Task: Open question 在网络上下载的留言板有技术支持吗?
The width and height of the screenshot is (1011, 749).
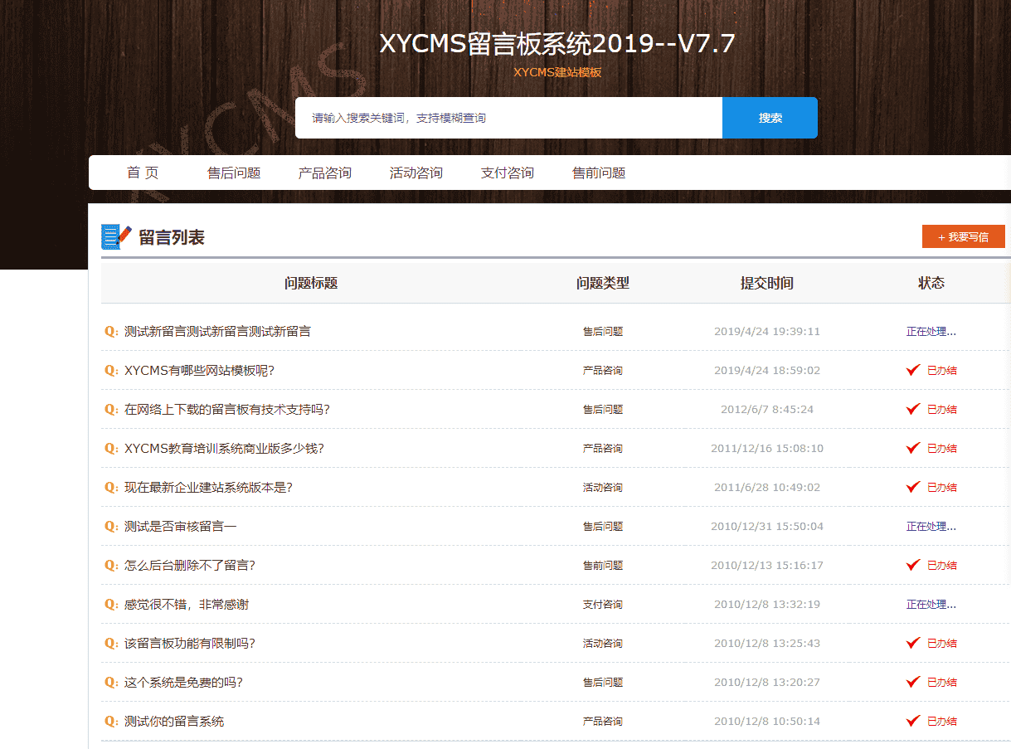Action: (x=226, y=410)
